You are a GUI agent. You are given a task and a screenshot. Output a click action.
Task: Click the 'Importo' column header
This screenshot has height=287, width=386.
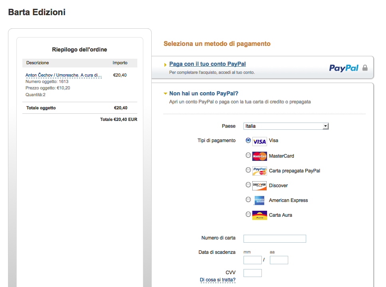point(120,63)
